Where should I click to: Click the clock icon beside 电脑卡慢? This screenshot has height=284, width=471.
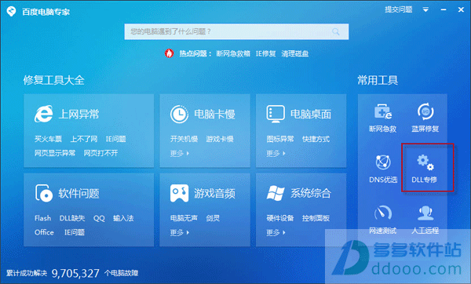tap(179, 114)
